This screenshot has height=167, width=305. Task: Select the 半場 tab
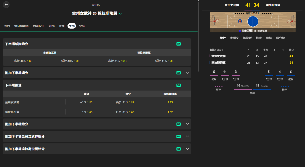tap(72, 26)
